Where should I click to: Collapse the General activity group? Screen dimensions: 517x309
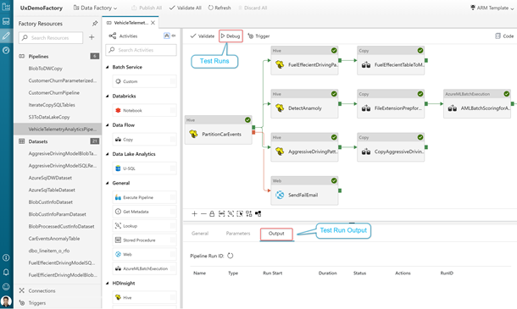coord(107,183)
